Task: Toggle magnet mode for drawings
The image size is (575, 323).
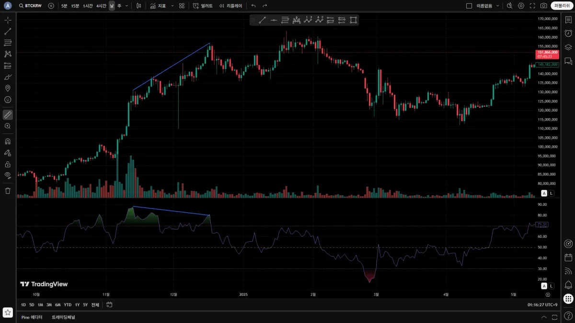Action: [8, 142]
